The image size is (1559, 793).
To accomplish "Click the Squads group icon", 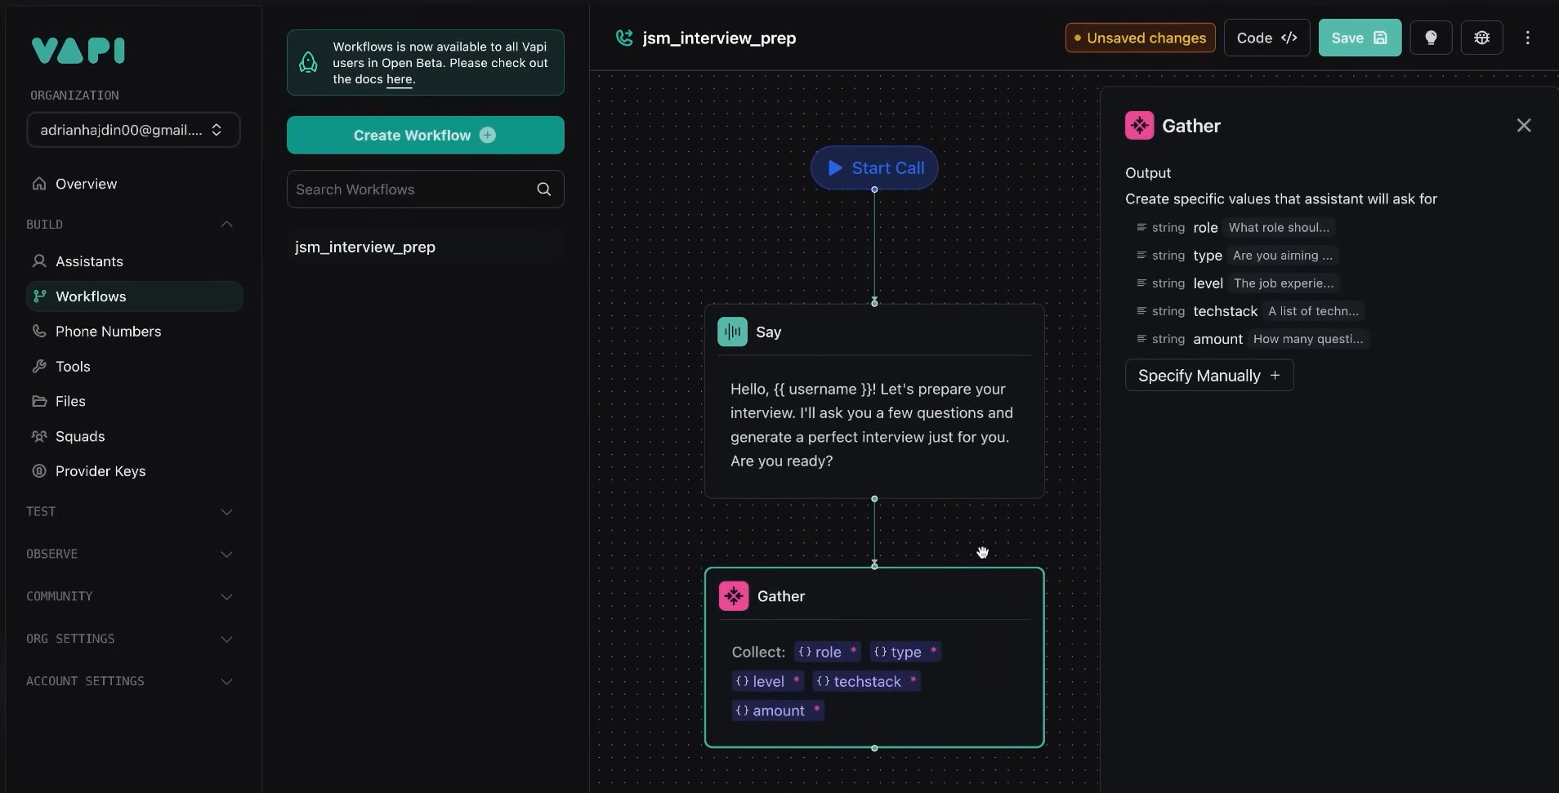I will 39,436.
